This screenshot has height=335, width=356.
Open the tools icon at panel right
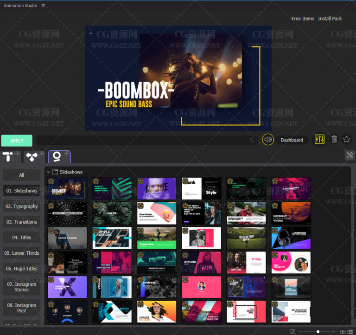point(350,156)
